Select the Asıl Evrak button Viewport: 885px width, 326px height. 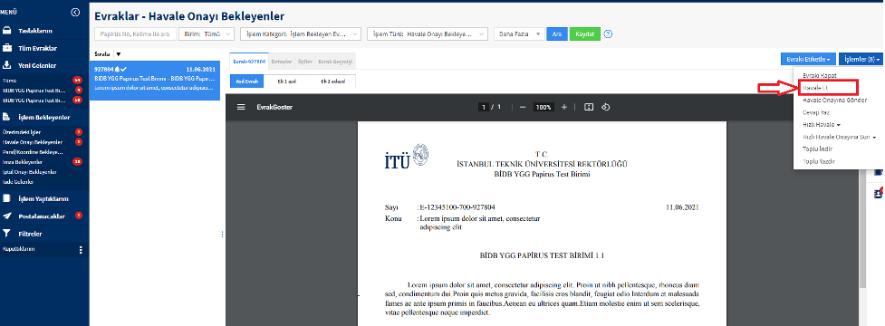point(246,81)
